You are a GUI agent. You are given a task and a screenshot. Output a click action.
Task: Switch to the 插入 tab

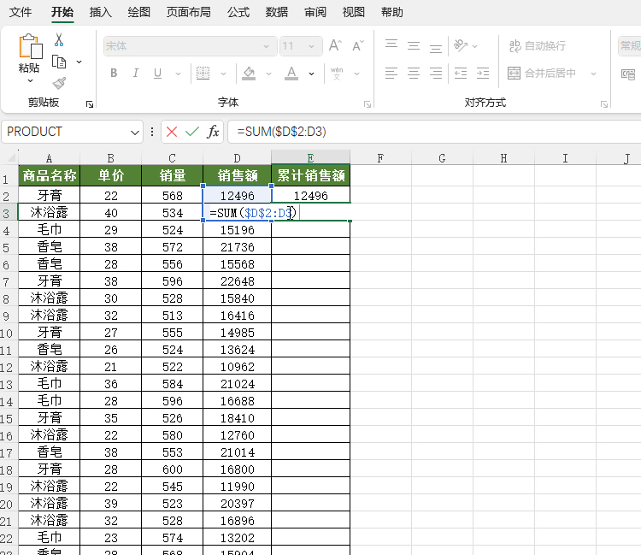[101, 12]
